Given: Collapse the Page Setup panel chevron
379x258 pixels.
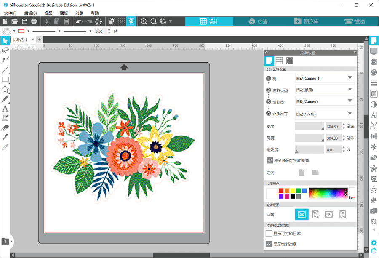Looking at the screenshot, I should tap(267, 53).
